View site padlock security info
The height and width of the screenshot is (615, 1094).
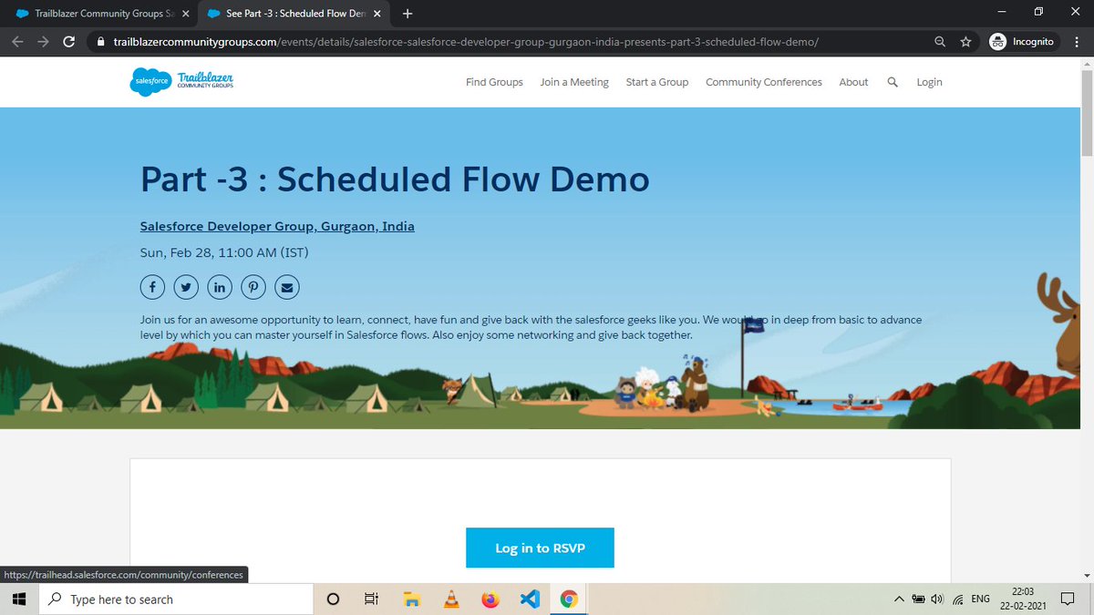point(101,42)
